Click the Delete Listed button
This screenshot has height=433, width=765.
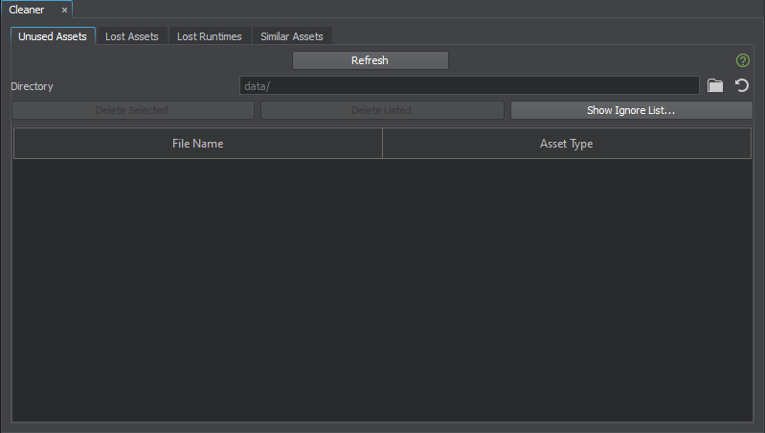pyautogui.click(x=381, y=110)
